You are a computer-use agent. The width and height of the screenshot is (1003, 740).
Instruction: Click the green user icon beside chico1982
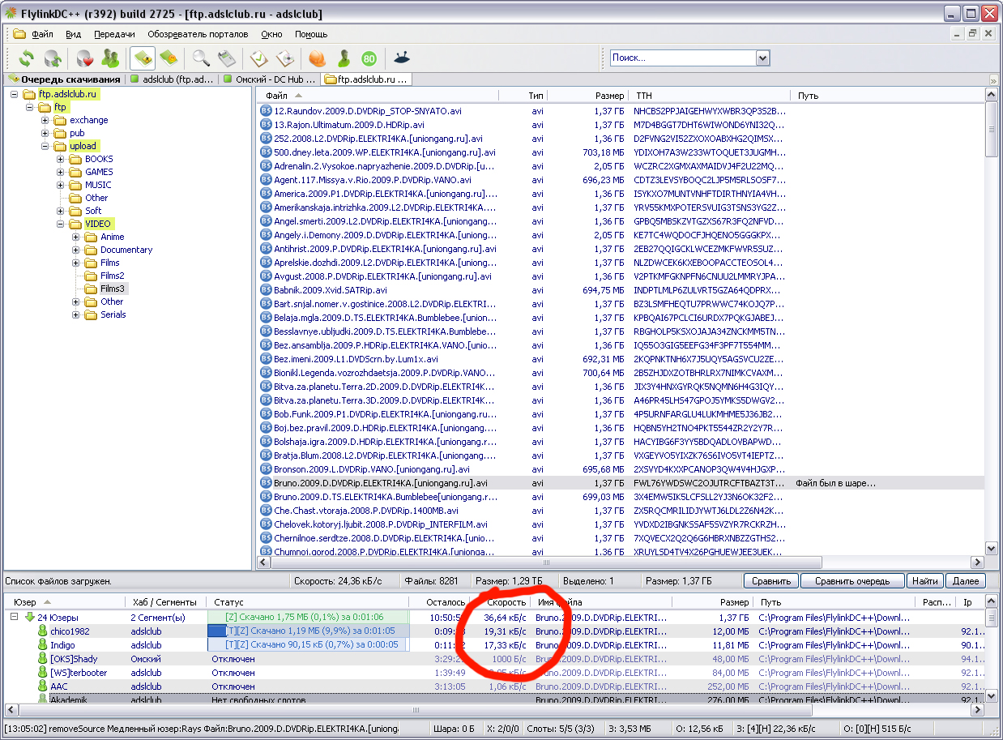pyautogui.click(x=43, y=631)
